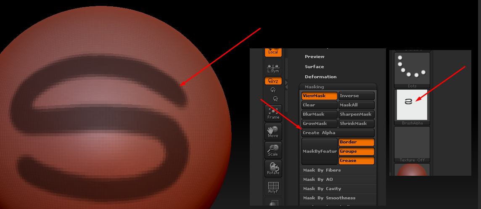Open the red material sphere selector

tap(412, 170)
